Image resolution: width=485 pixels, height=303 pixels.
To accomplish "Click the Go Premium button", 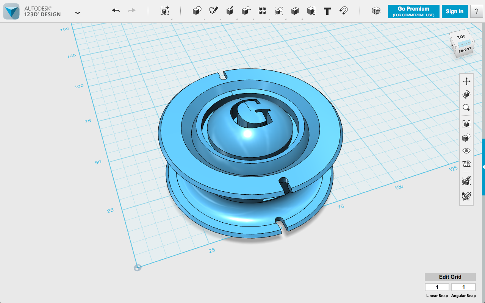I will [413, 11].
